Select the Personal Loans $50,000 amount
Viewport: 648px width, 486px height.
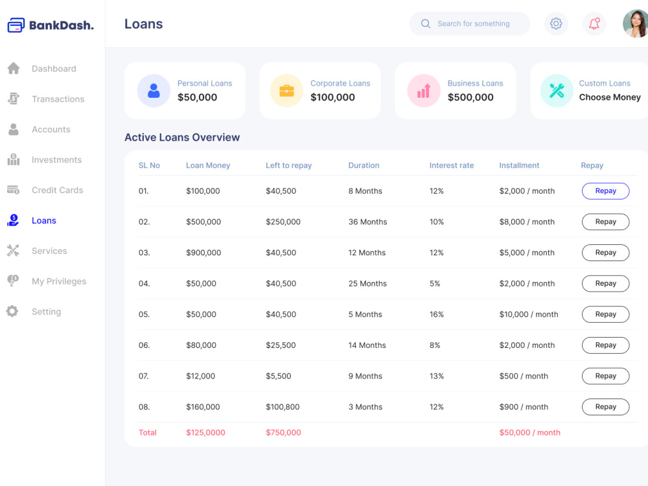[197, 97]
